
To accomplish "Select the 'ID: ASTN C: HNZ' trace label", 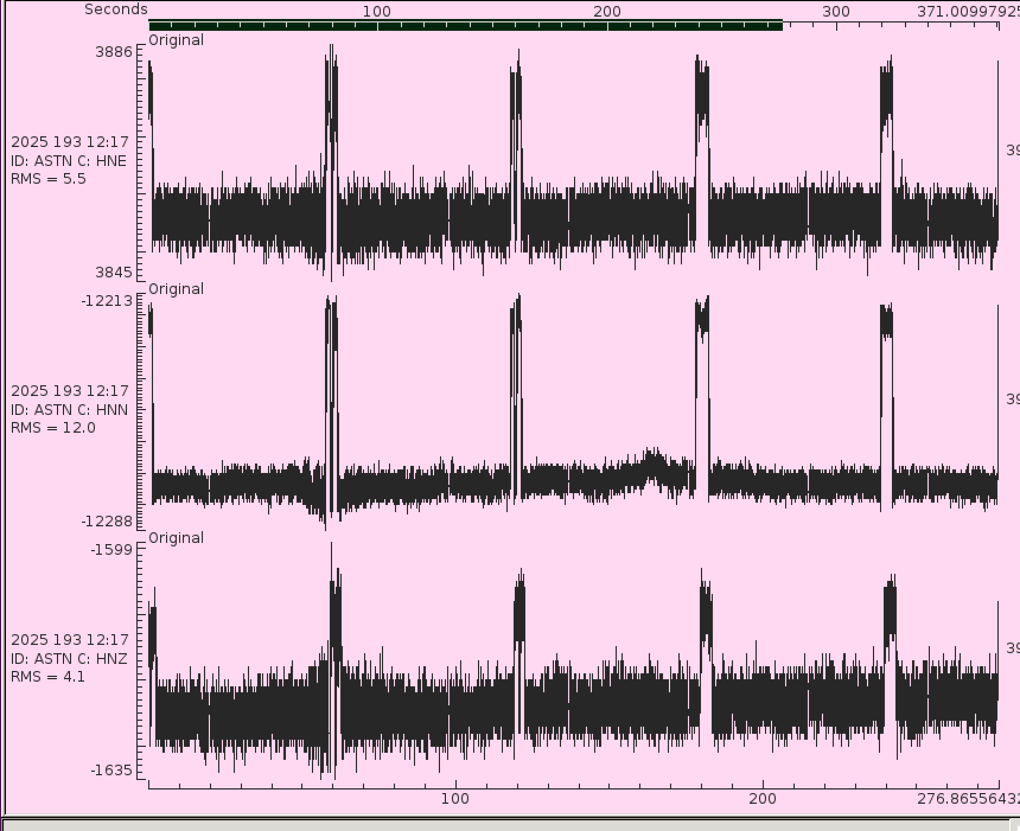I will [69, 659].
